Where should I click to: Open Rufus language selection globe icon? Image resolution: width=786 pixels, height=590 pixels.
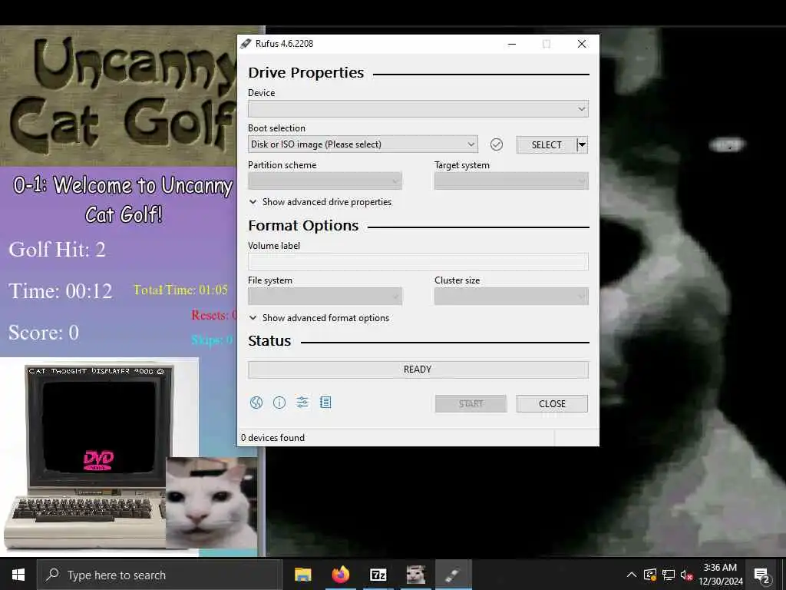(256, 403)
